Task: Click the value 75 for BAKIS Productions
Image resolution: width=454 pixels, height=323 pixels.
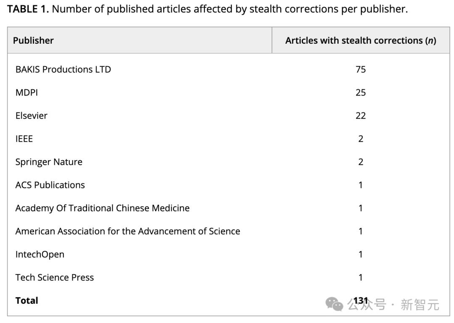Action: [360, 69]
